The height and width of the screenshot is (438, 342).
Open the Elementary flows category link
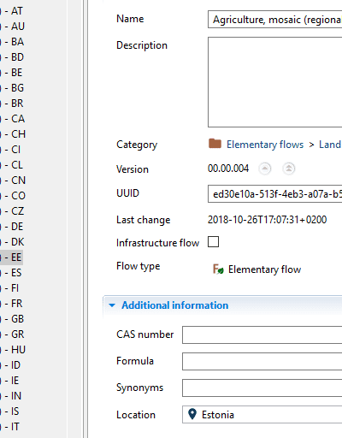pos(265,145)
